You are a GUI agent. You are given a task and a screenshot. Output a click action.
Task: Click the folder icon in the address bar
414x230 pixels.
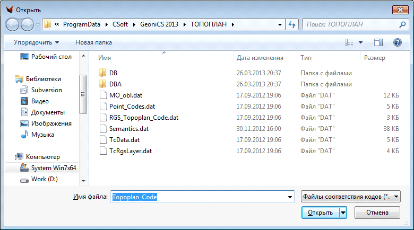point(48,24)
